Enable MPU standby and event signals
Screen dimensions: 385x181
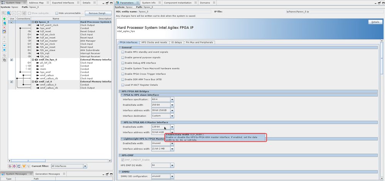pos(123,52)
